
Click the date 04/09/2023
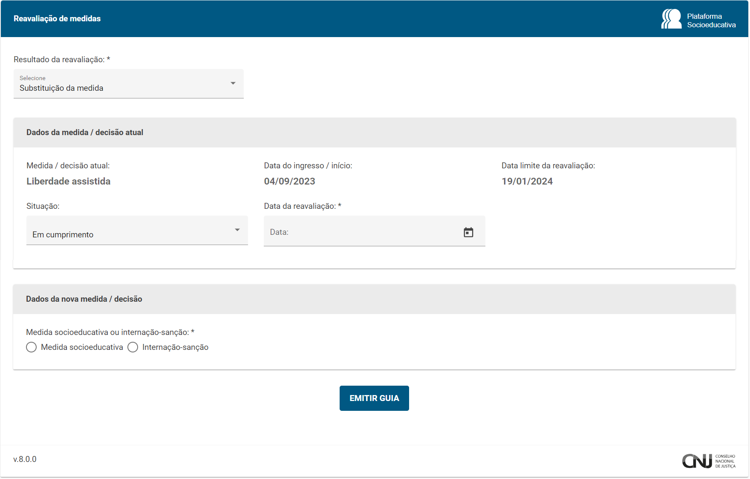point(289,181)
